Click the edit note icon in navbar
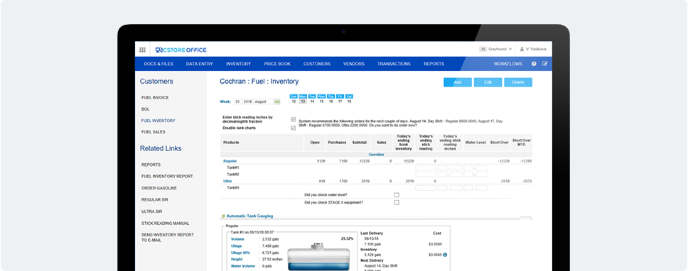 pyautogui.click(x=545, y=64)
